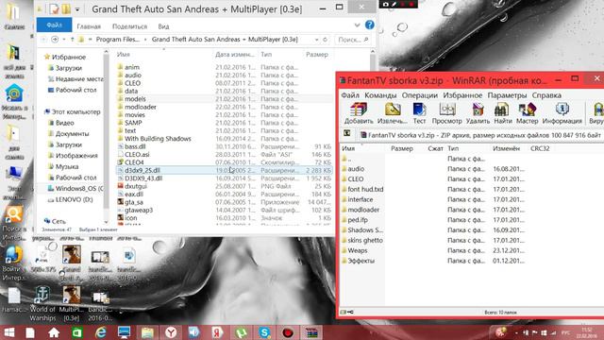
Task: Click the gta_sa application file icon
Action: (x=120, y=202)
